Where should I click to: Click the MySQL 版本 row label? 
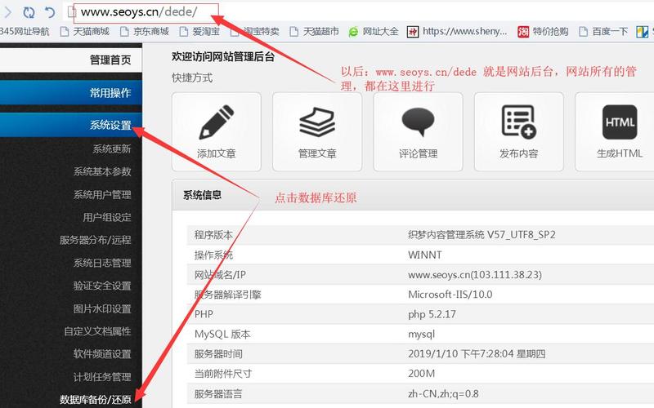point(222,335)
